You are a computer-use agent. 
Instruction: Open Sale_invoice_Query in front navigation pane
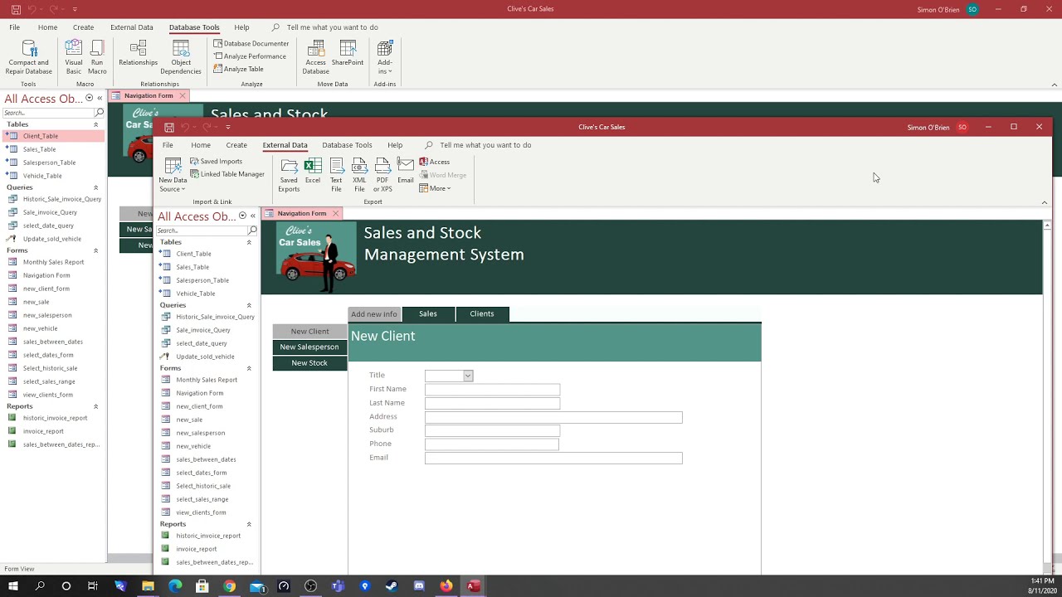[203, 330]
